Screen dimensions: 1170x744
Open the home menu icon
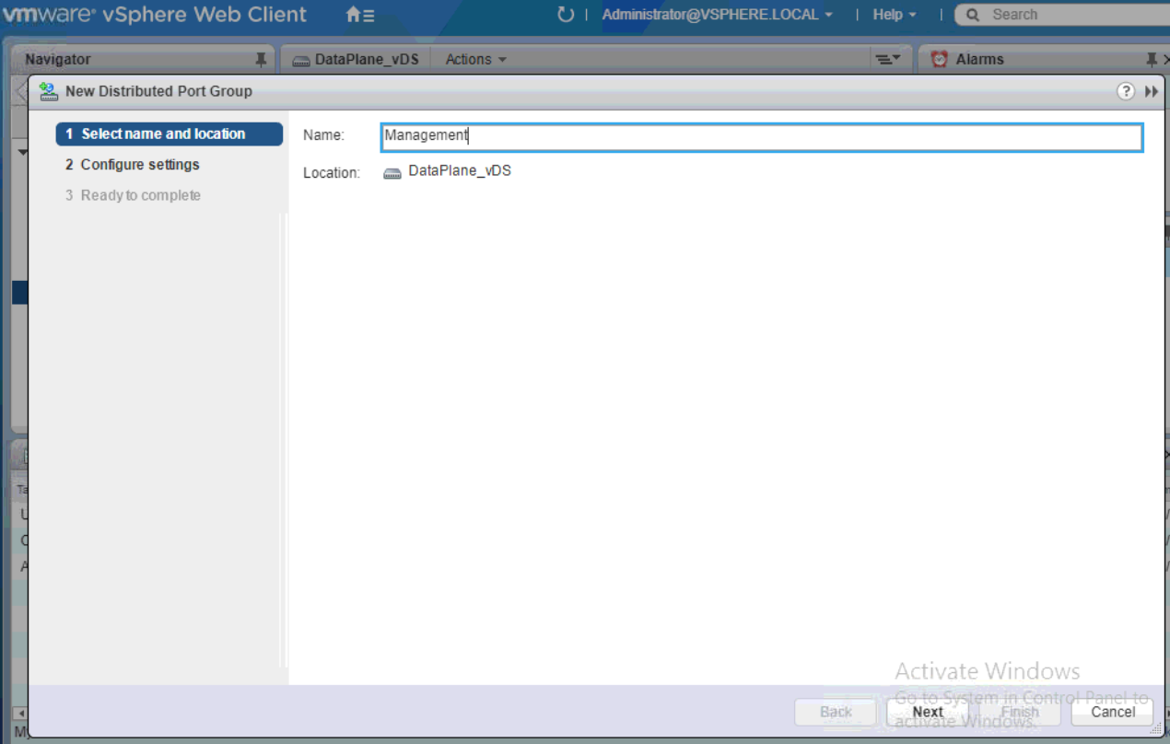tap(360, 15)
